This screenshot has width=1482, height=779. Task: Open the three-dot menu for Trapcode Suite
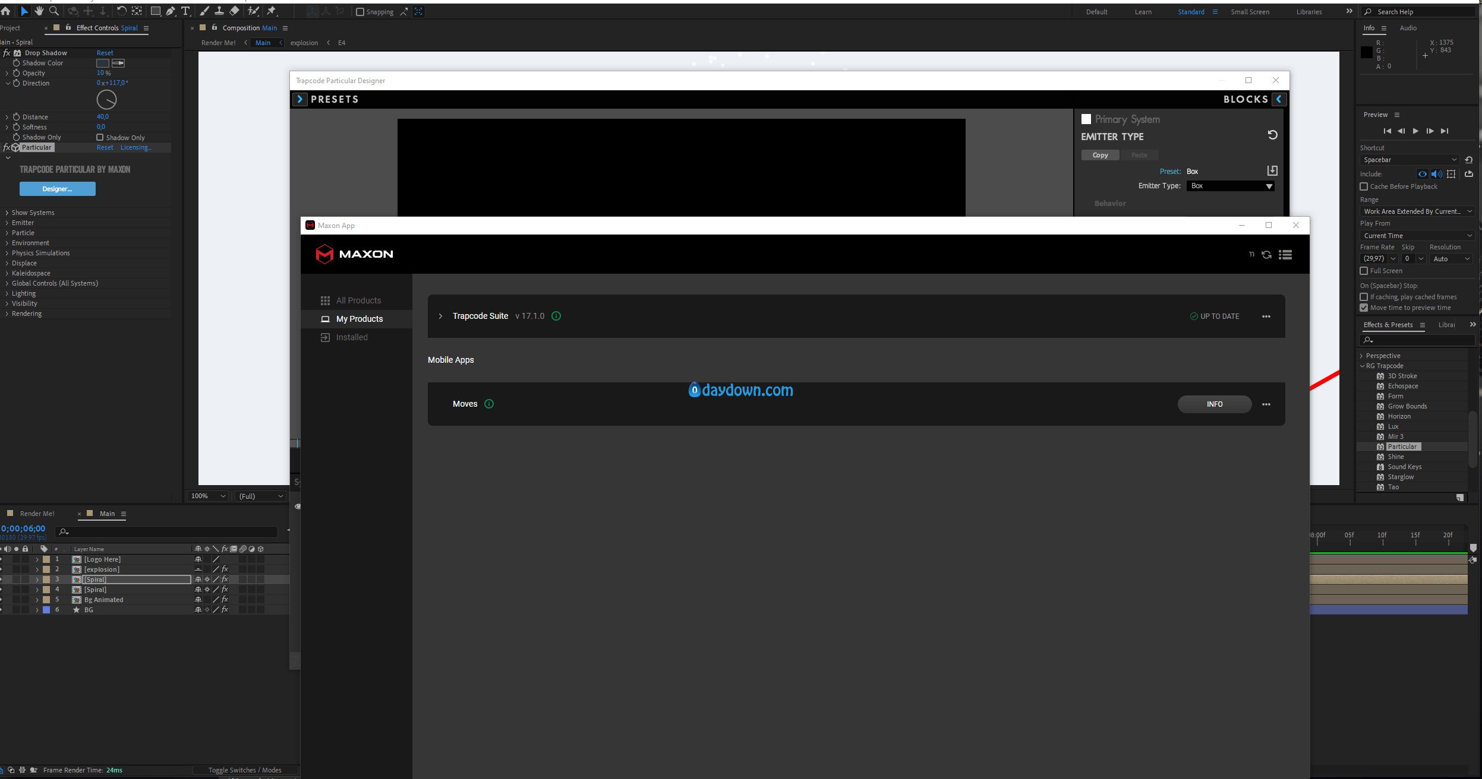[1266, 316]
